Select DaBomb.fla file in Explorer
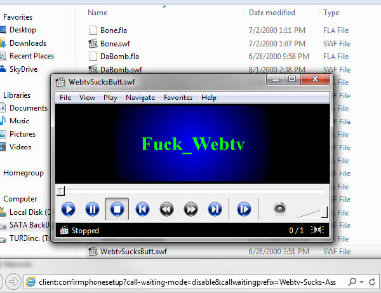 (119, 57)
